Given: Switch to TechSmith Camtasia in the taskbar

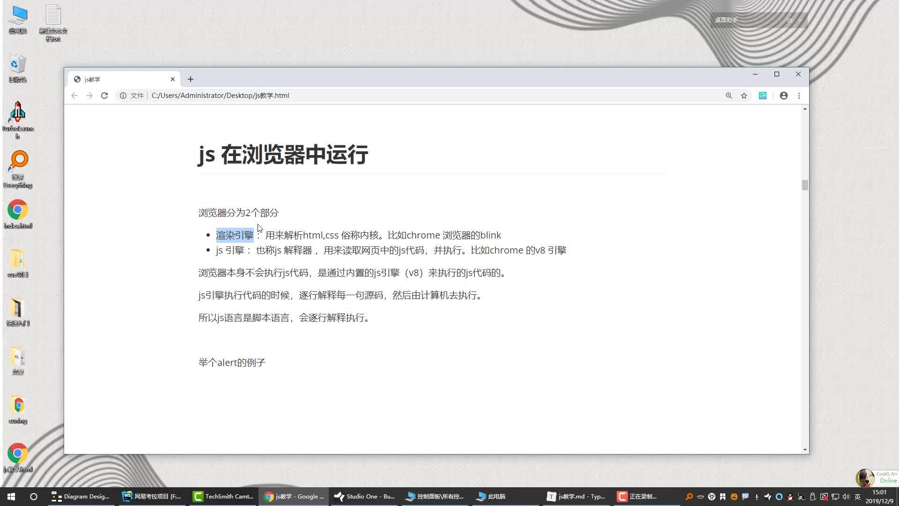Looking at the screenshot, I should pyautogui.click(x=224, y=497).
